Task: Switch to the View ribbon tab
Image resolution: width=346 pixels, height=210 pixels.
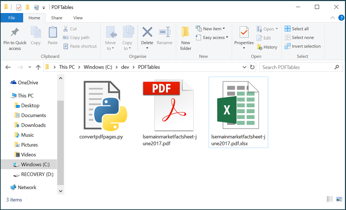Action: pyautogui.click(x=78, y=18)
